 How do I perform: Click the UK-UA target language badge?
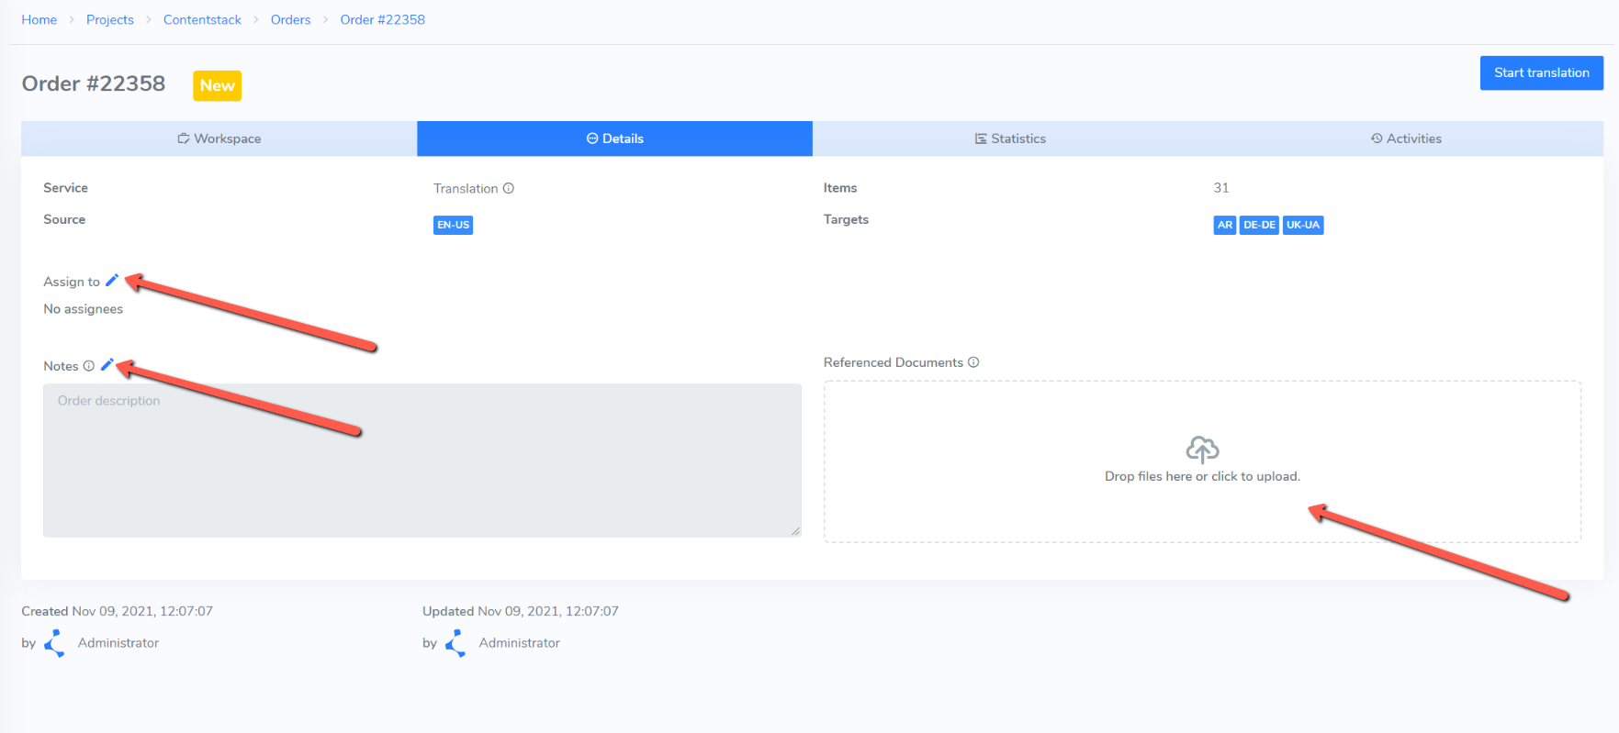tap(1303, 225)
